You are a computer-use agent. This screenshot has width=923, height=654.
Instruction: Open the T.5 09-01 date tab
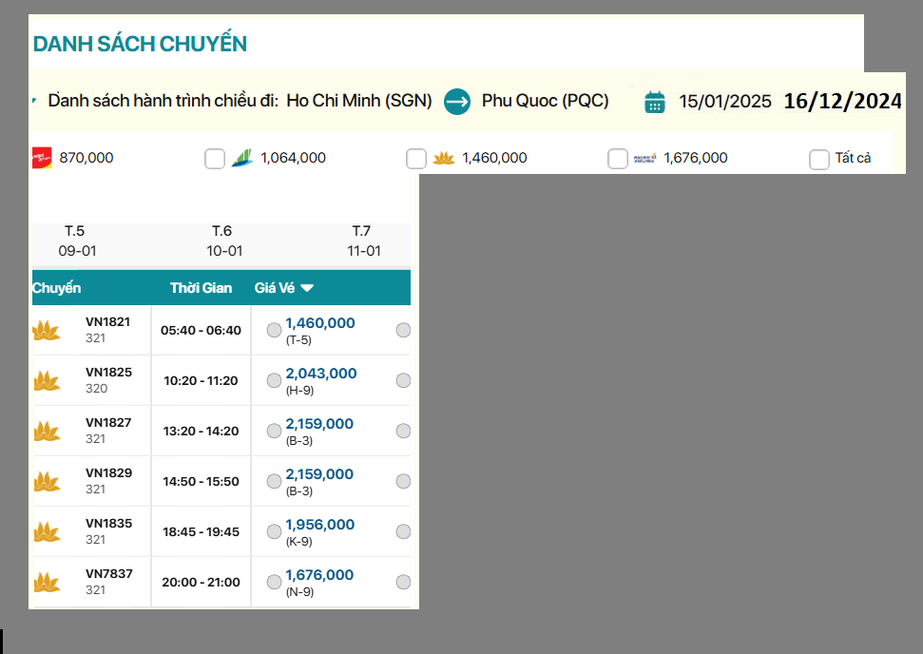[77, 241]
